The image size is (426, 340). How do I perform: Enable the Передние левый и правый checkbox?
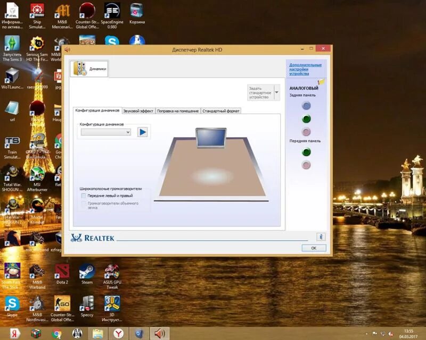pyautogui.click(x=83, y=196)
